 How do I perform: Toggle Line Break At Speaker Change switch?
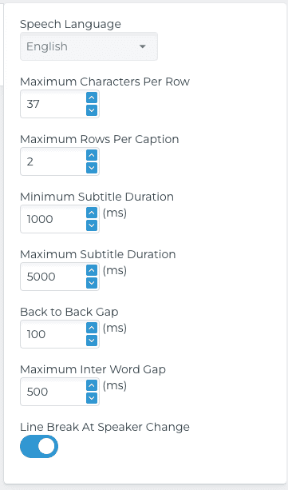coord(39,446)
